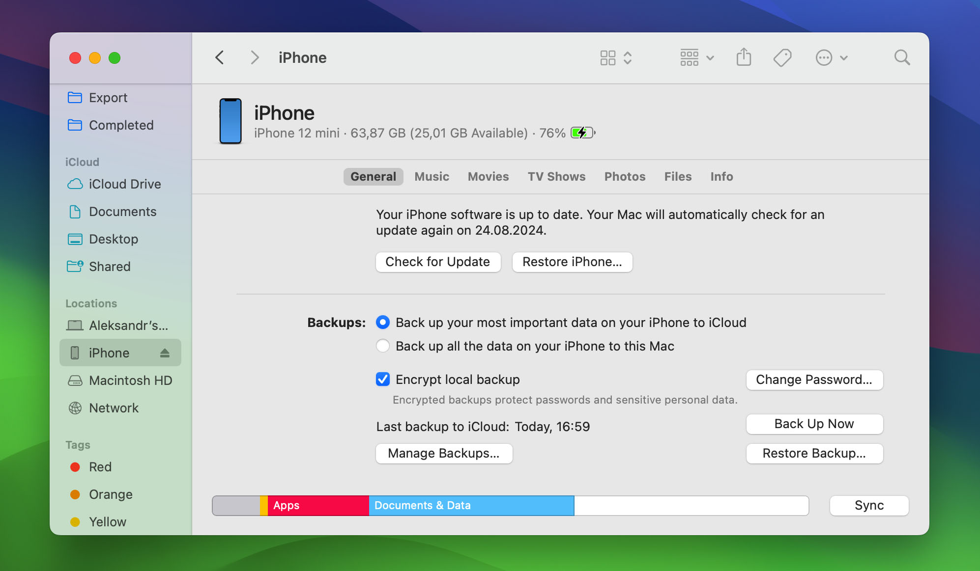980x571 pixels.
Task: Click the share icon in toolbar
Action: tap(744, 57)
